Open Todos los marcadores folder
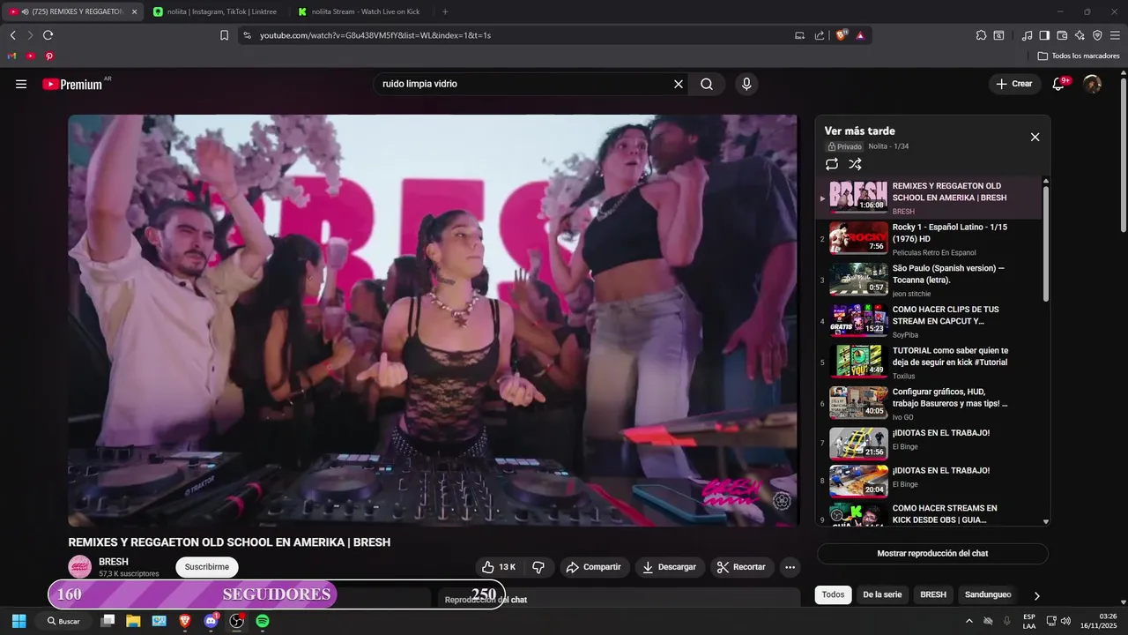1128x635 pixels. (1079, 56)
